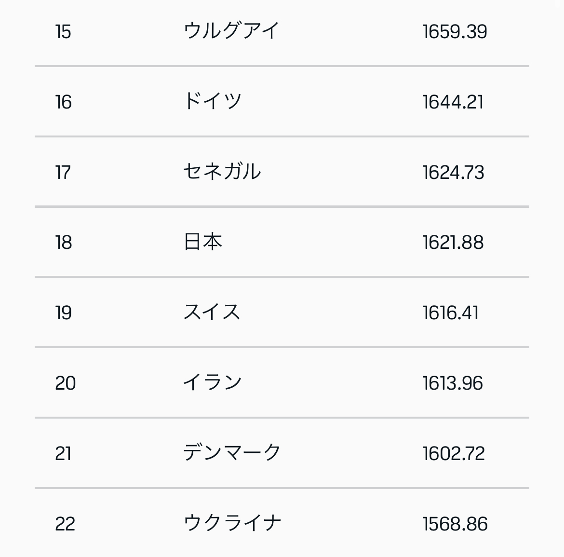564x557 pixels.
Task: Select rank number 16 cell
Action: click(63, 102)
